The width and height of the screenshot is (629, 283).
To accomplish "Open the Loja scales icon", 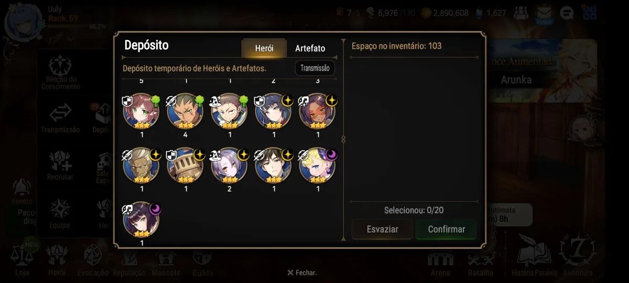I will (22, 260).
